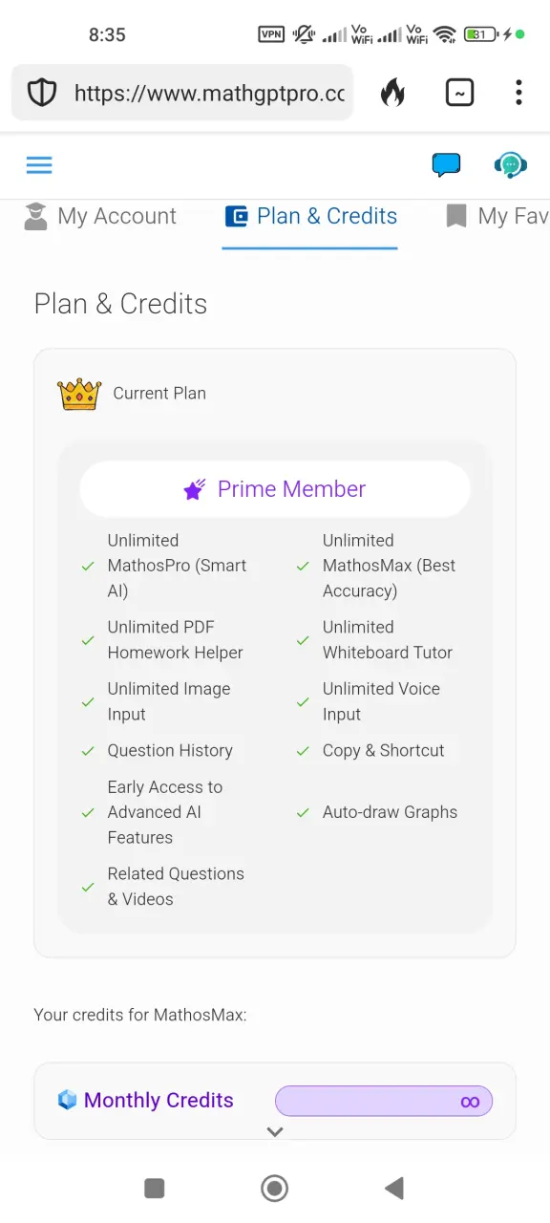Open the My Favorites tab
This screenshot has height=1223, width=550.
click(x=497, y=217)
